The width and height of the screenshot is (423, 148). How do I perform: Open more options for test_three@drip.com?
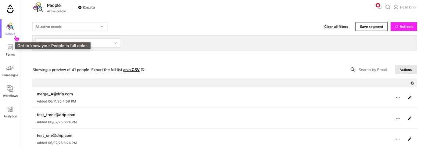pyautogui.click(x=398, y=119)
